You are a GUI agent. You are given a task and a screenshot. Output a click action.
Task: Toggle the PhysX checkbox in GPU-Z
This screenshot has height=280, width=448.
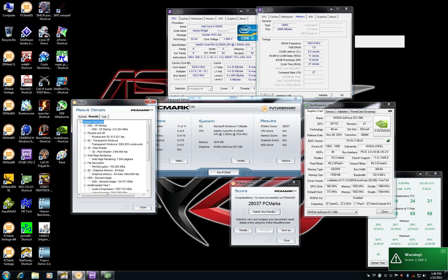355,204
